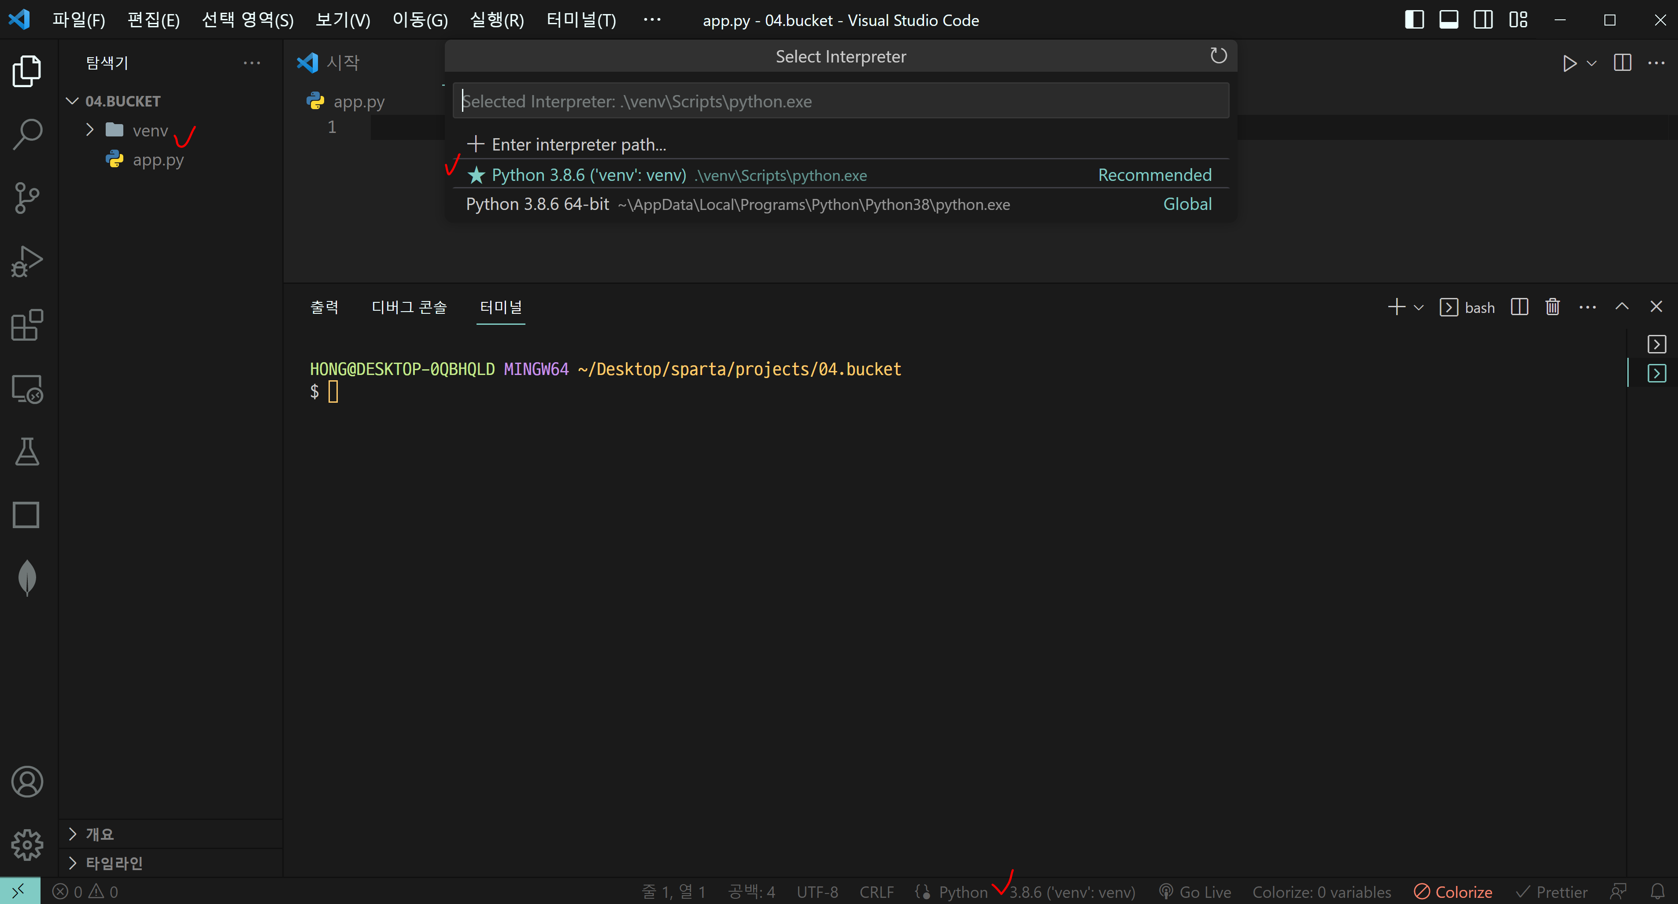Start Go Live server
1678x904 pixels.
[x=1195, y=892]
